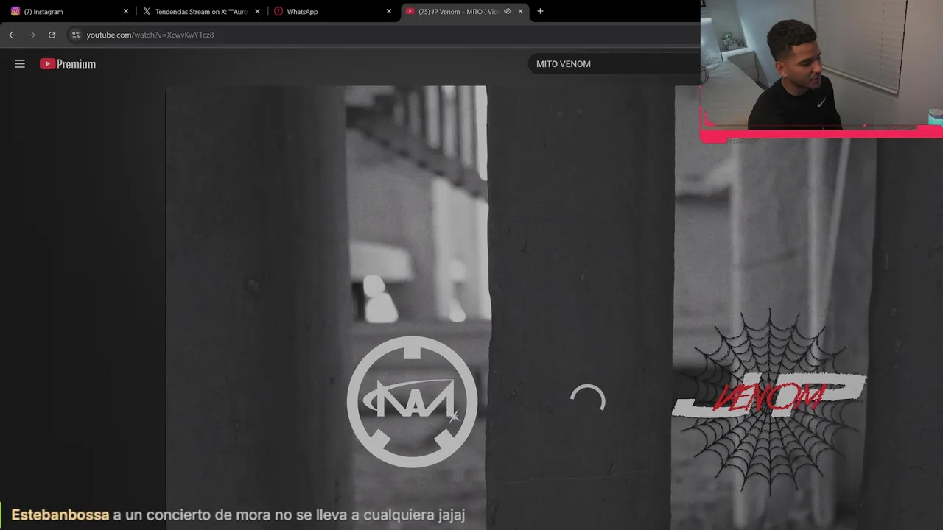Focus the youtube.com address bar
The image size is (943, 530).
pos(383,35)
